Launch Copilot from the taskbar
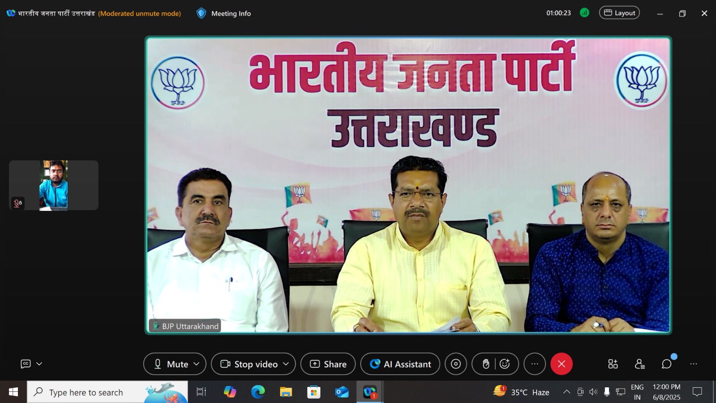716x403 pixels. click(x=230, y=392)
